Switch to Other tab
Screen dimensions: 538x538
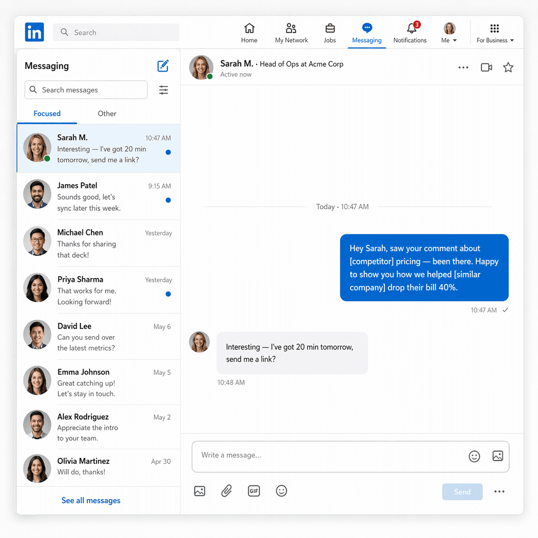click(107, 114)
